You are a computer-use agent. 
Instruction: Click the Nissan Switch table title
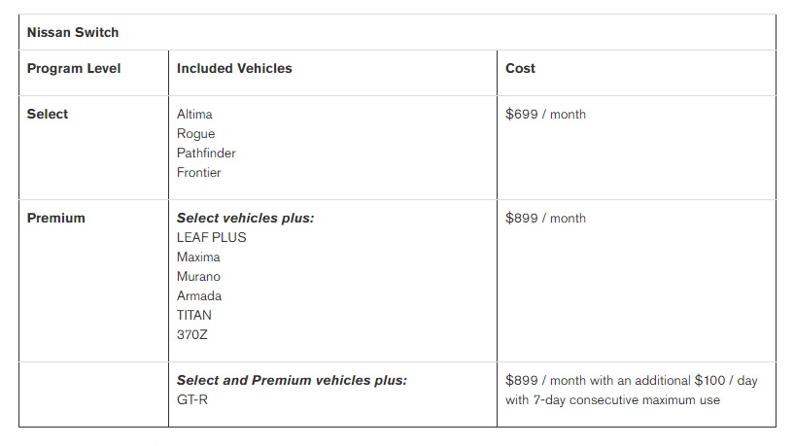pos(73,32)
